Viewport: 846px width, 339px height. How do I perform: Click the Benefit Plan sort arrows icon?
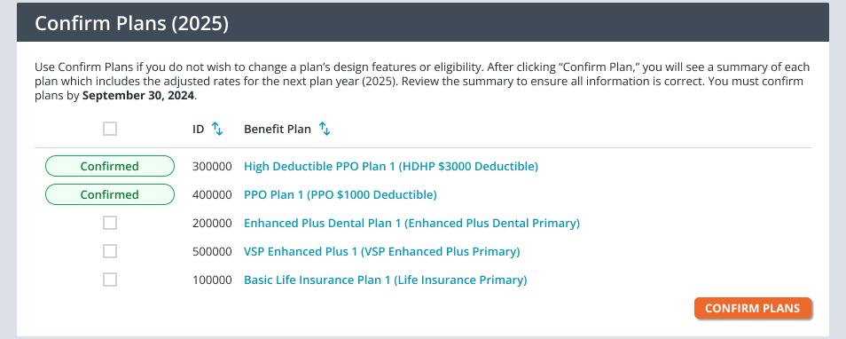click(x=325, y=129)
